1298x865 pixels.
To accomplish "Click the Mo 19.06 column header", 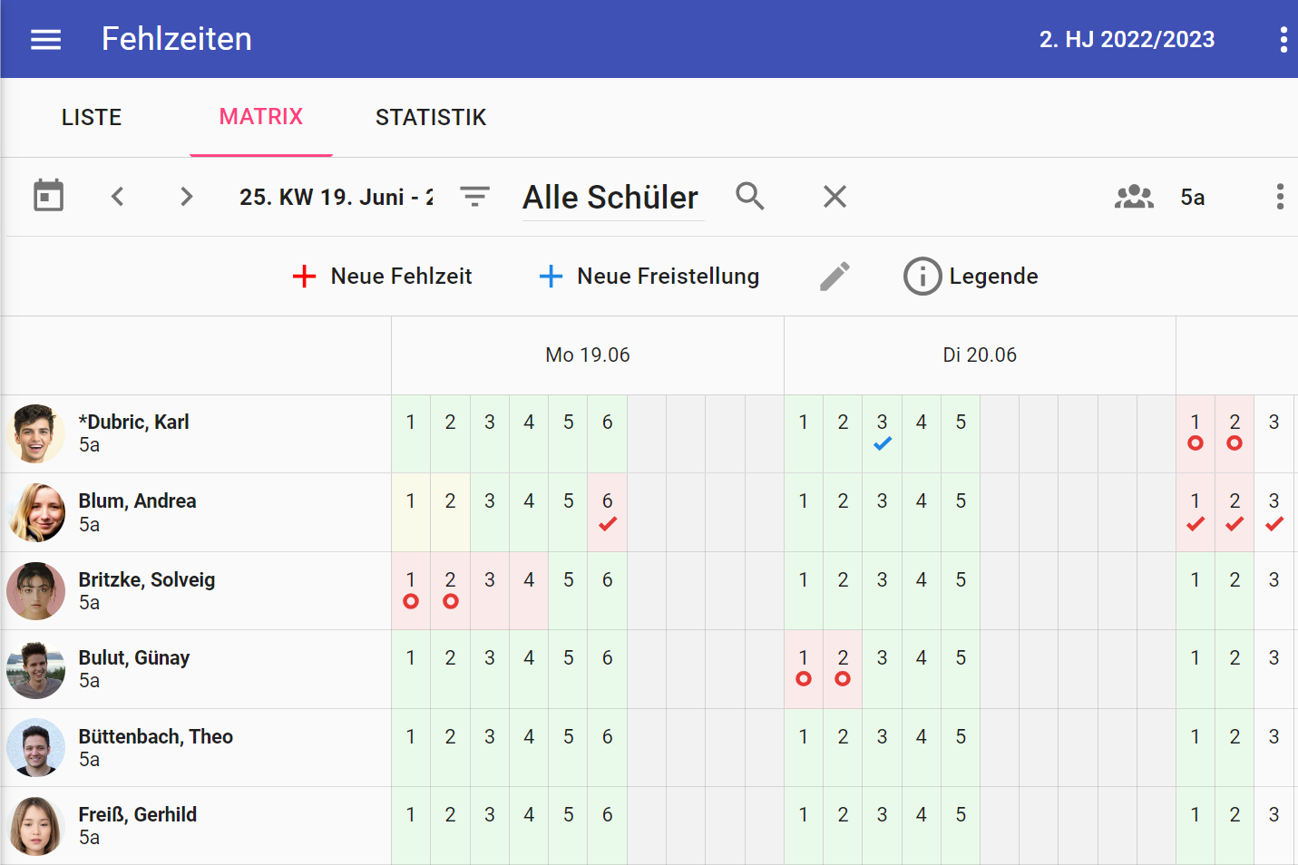I will pyautogui.click(x=588, y=355).
